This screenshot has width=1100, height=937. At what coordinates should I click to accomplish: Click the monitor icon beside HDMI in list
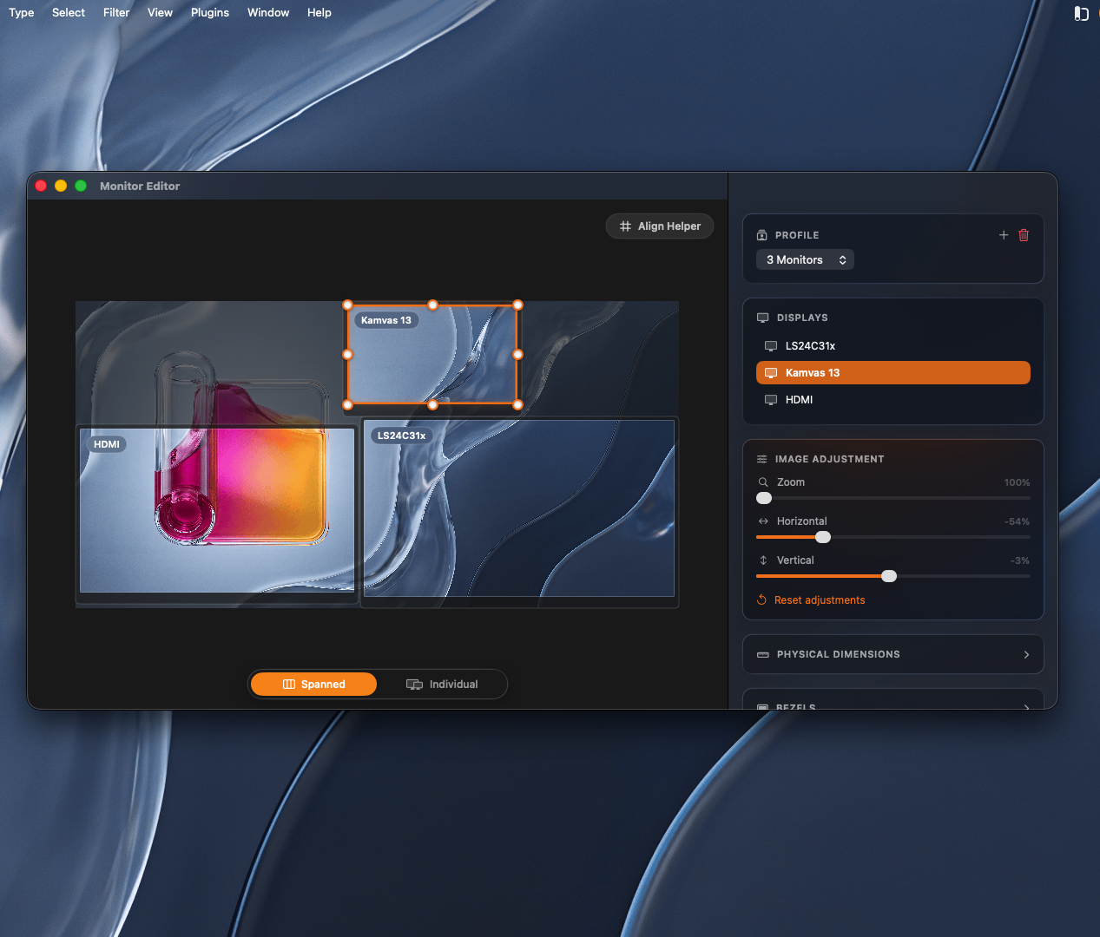tap(770, 400)
